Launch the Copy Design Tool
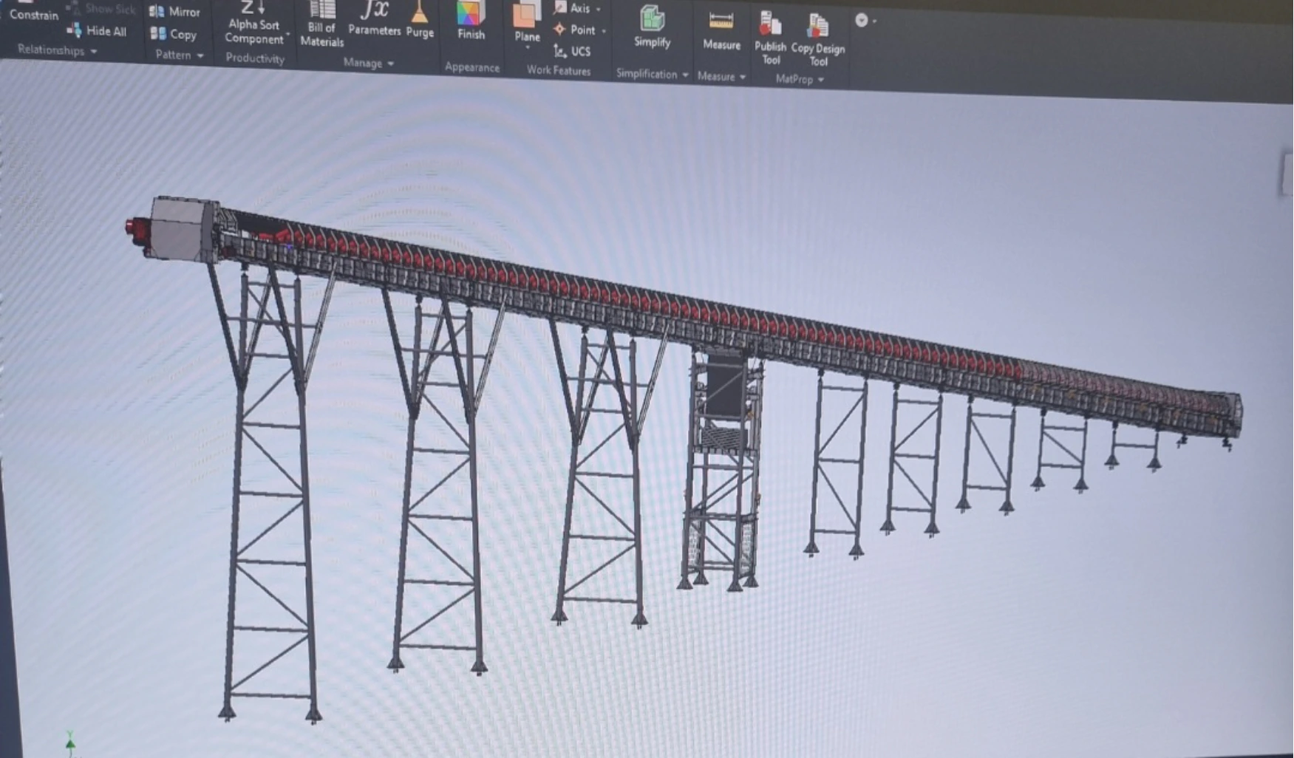Screen dimensions: 1294x758 pyautogui.click(x=818, y=41)
